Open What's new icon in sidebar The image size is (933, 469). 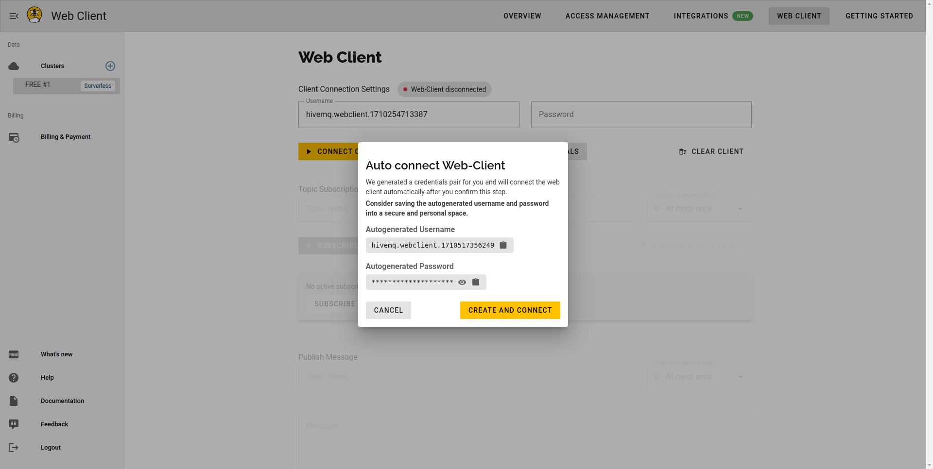14,354
